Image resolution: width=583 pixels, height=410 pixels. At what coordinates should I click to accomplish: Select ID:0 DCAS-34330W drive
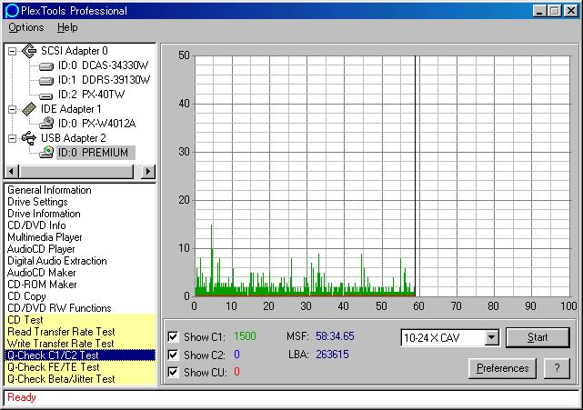103,65
